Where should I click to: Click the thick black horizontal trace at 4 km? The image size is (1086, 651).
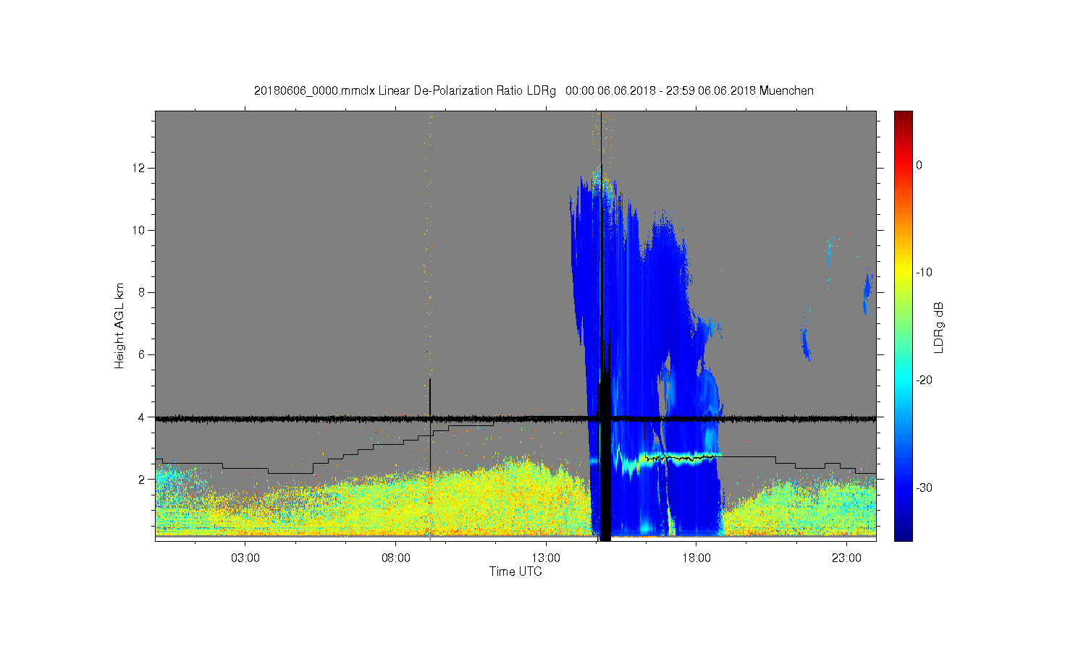coord(515,418)
